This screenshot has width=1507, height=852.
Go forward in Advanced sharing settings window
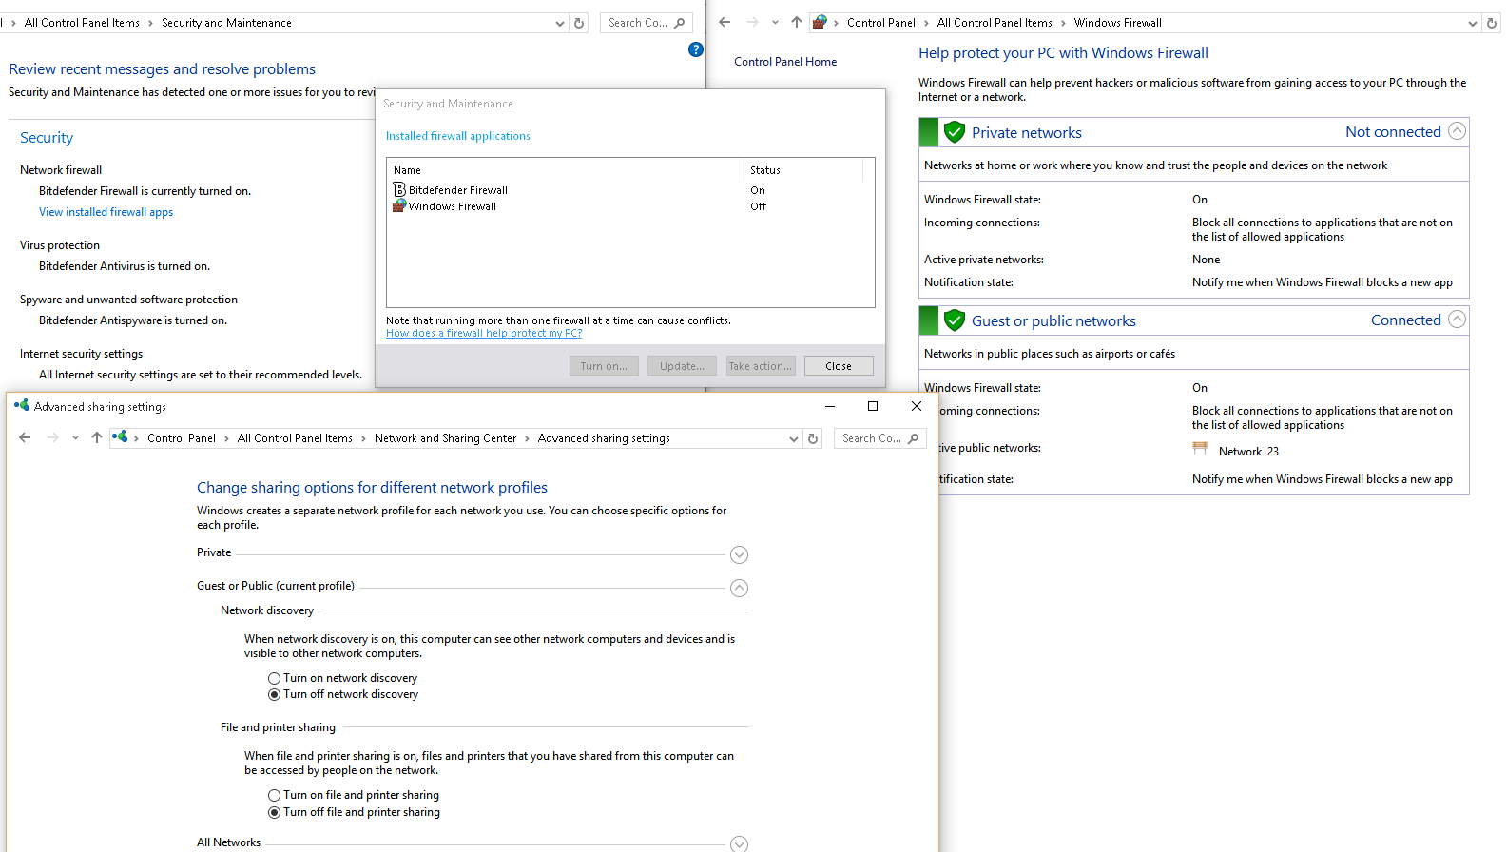coord(53,438)
